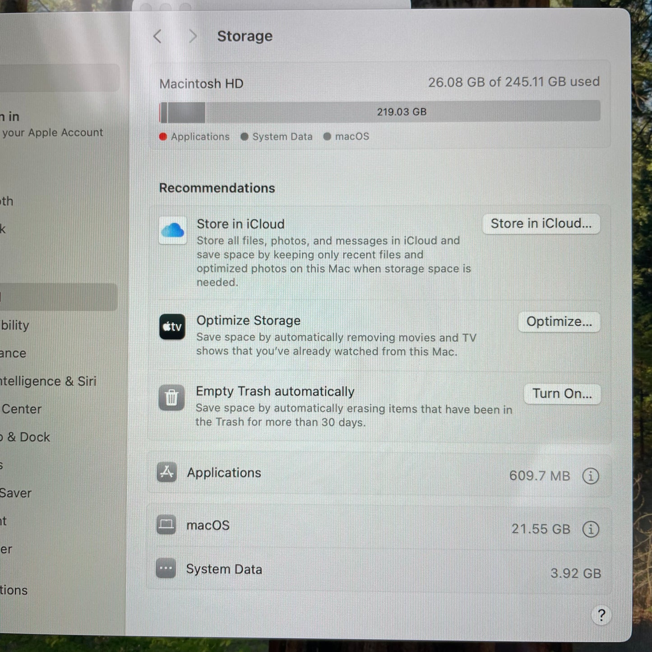Click the Storage page title
Viewport: 652px width, 652px height.
[x=245, y=36]
